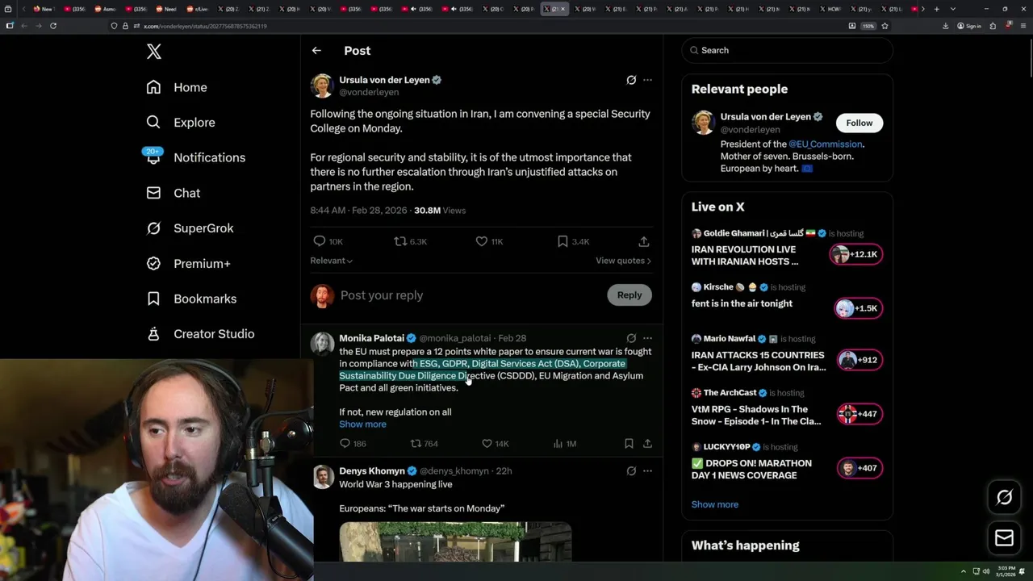Open SuperGrok in the sidebar
Image resolution: width=1033 pixels, height=581 pixels.
click(190, 228)
